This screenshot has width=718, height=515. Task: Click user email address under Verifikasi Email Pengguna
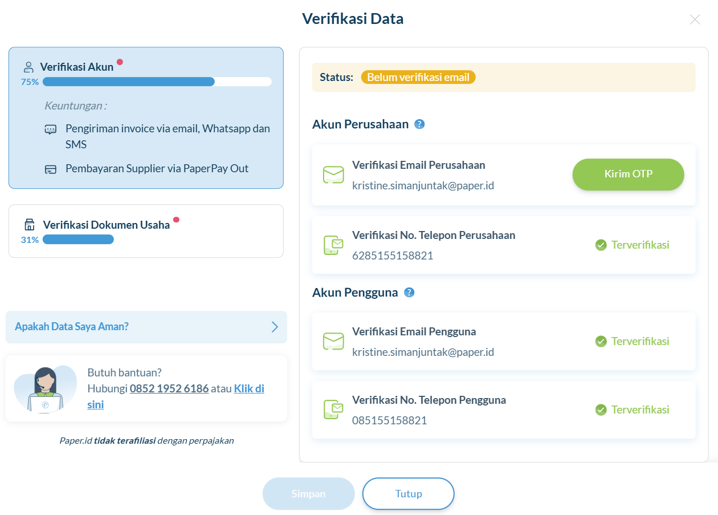[x=423, y=352]
